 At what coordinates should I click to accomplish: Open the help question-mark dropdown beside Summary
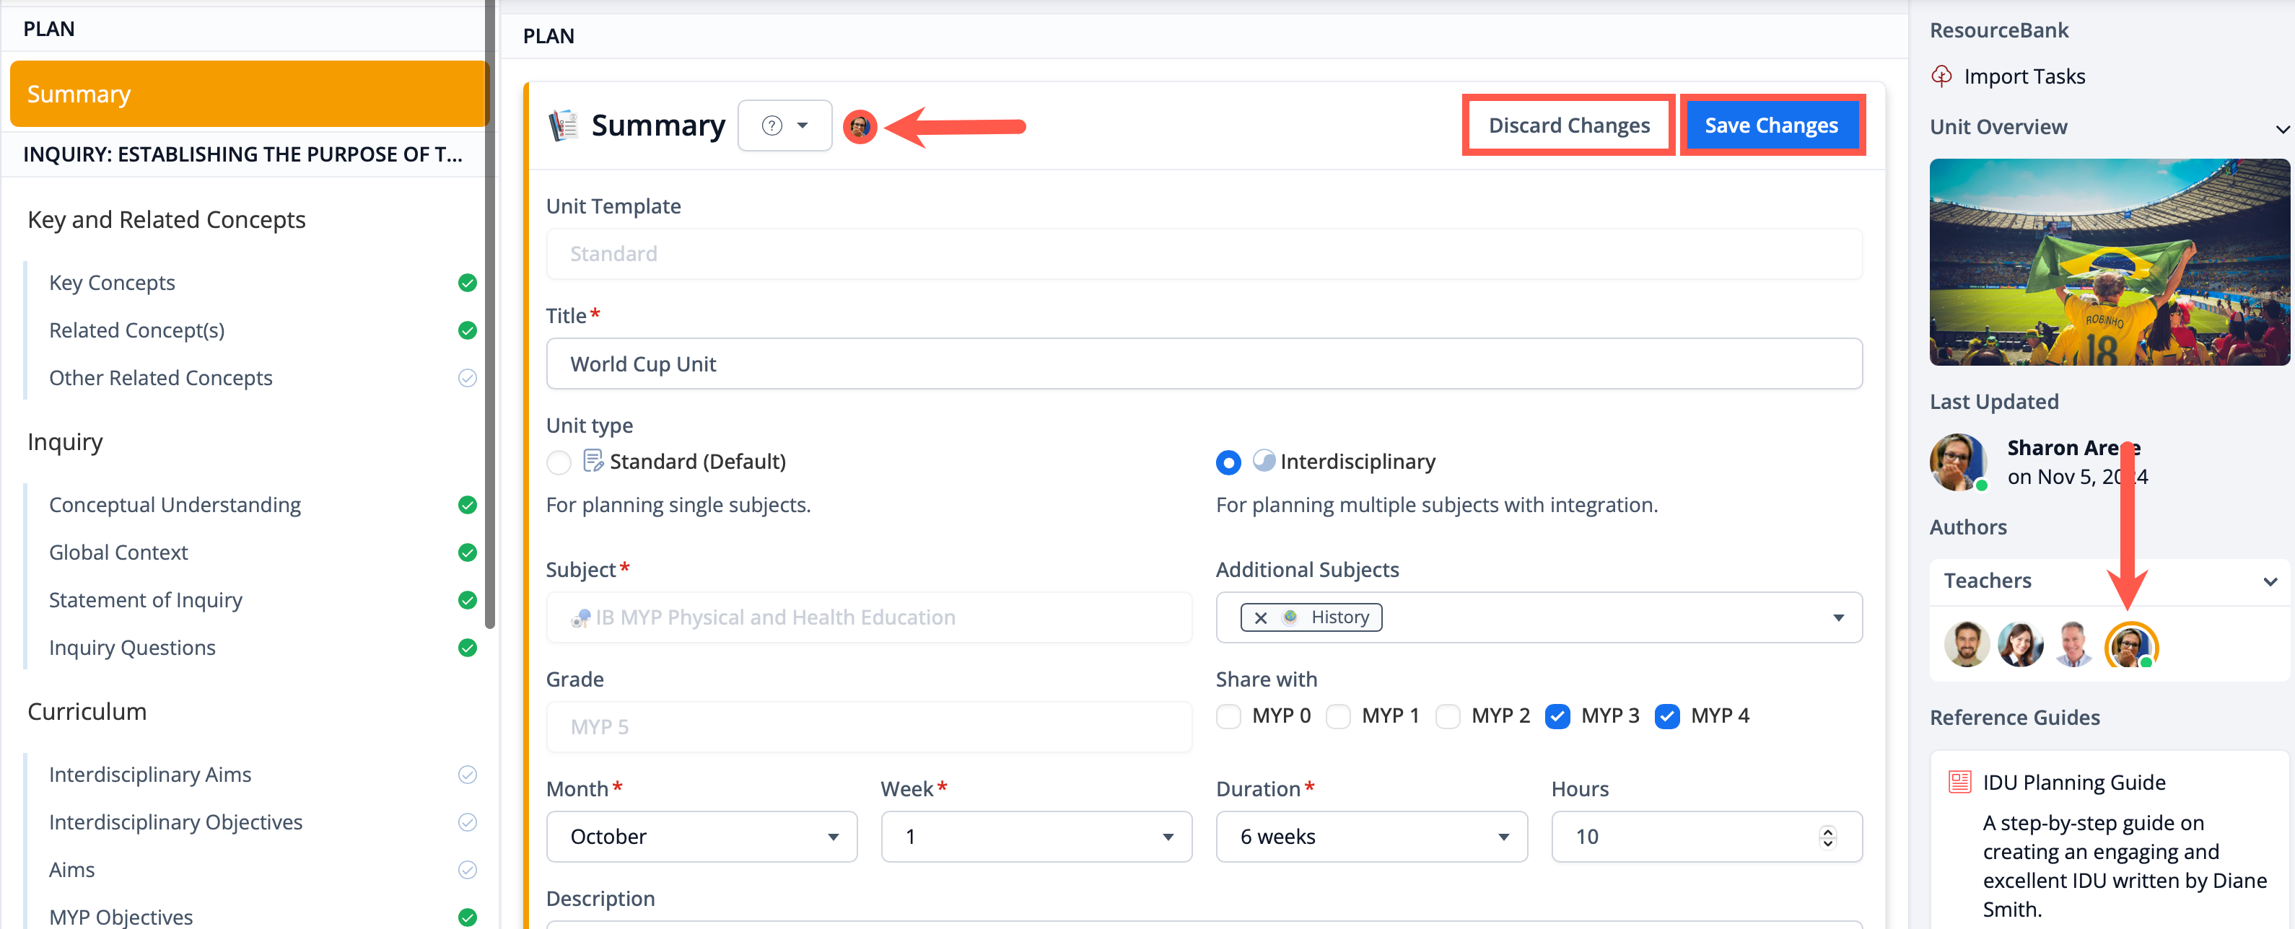pos(784,126)
